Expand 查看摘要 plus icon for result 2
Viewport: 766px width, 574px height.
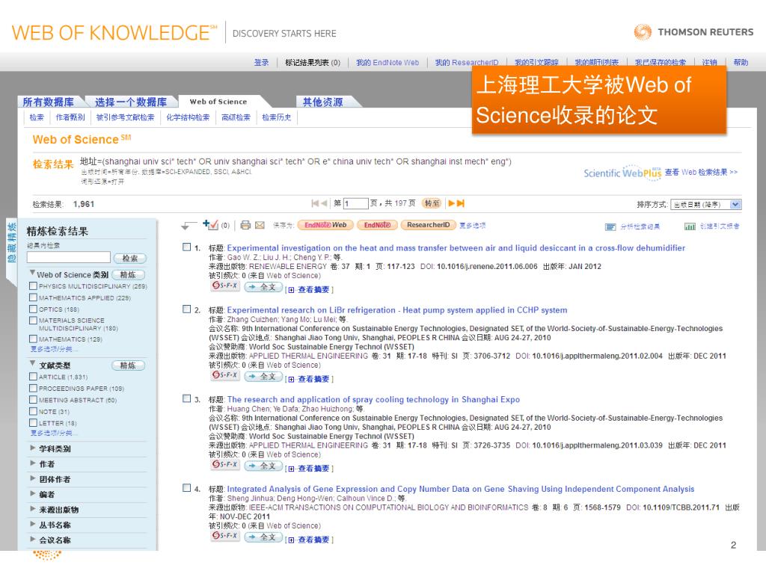[x=292, y=379]
